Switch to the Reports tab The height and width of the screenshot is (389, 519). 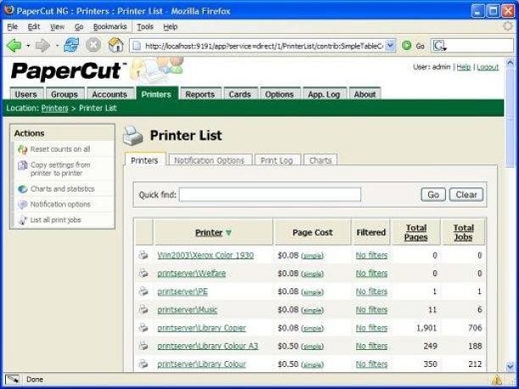pos(200,94)
